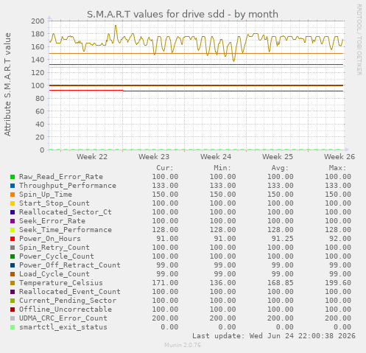Click the Spin_Retry_Count gray legend swatch
Screen dimensions: 366x353
(13, 248)
